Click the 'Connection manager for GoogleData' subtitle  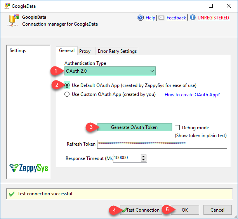(x=60, y=24)
